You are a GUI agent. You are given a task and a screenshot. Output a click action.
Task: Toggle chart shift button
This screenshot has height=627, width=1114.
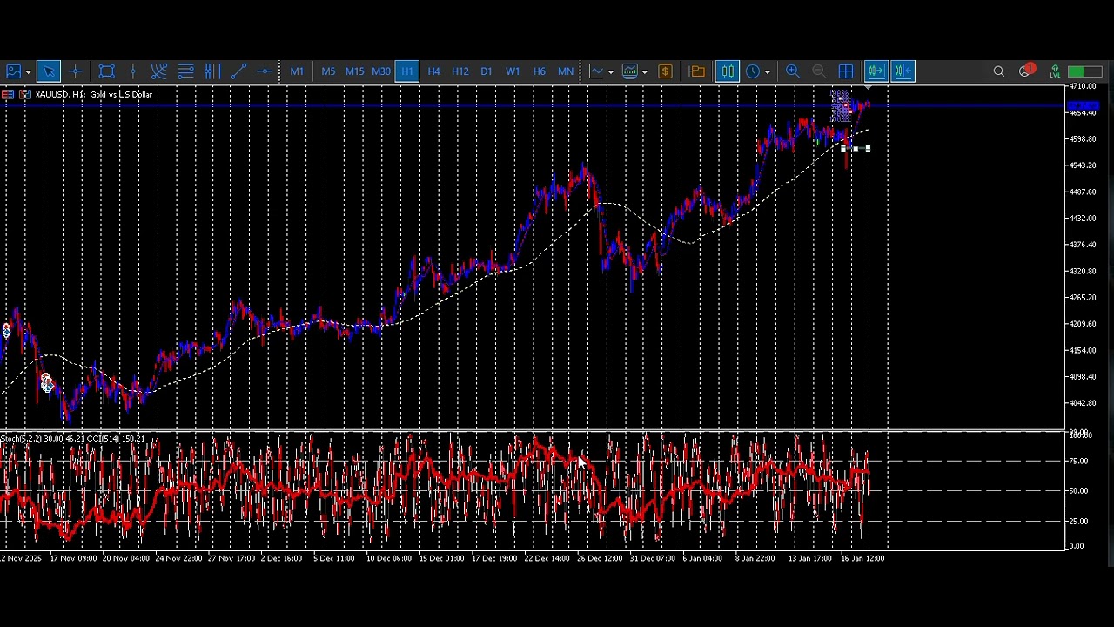click(x=903, y=71)
